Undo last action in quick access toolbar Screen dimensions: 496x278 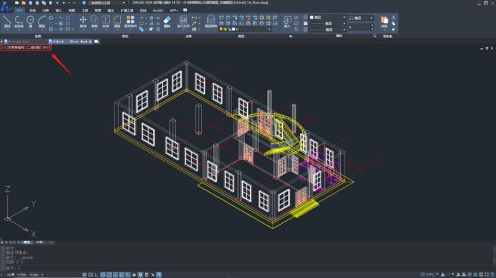64,2
